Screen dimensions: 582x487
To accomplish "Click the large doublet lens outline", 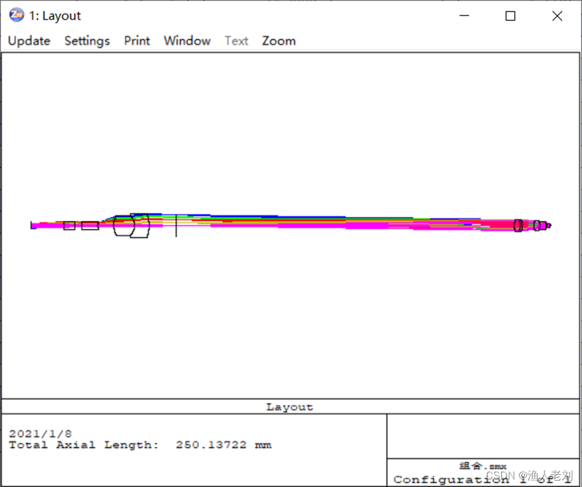I will [132, 225].
